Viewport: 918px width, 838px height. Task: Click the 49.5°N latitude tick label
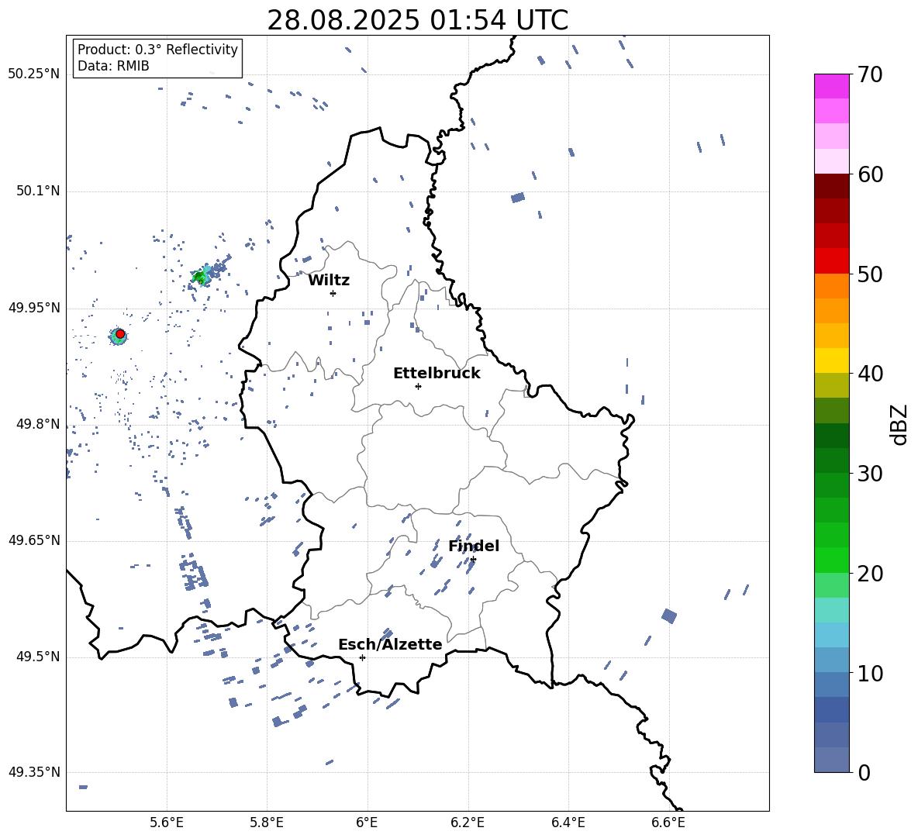37,657
